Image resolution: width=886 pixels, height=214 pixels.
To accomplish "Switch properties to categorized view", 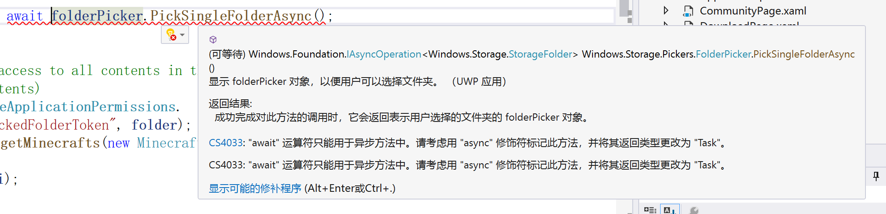I will [x=650, y=210].
